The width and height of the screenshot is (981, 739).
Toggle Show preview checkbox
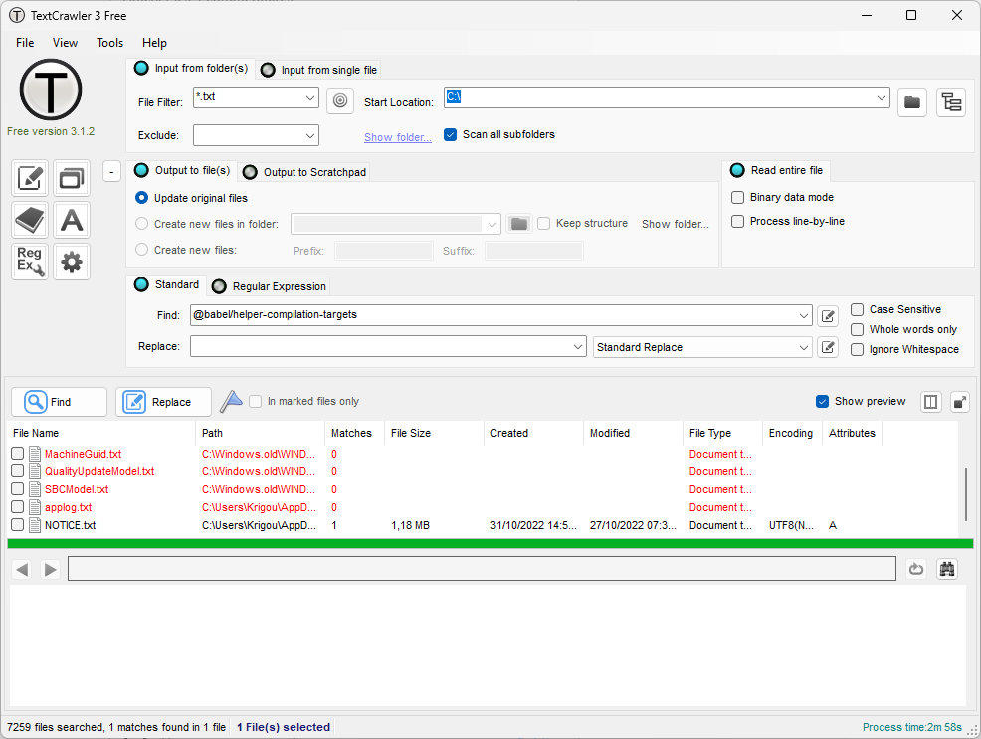[822, 402]
